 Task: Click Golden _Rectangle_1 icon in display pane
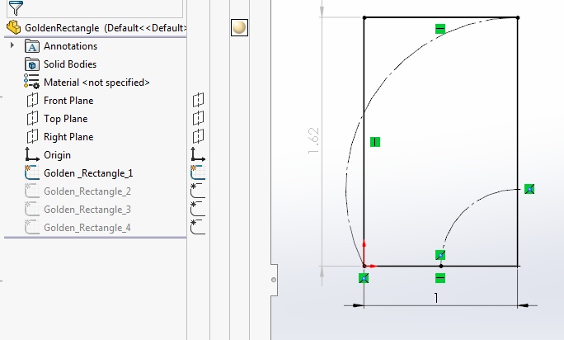[x=198, y=172]
